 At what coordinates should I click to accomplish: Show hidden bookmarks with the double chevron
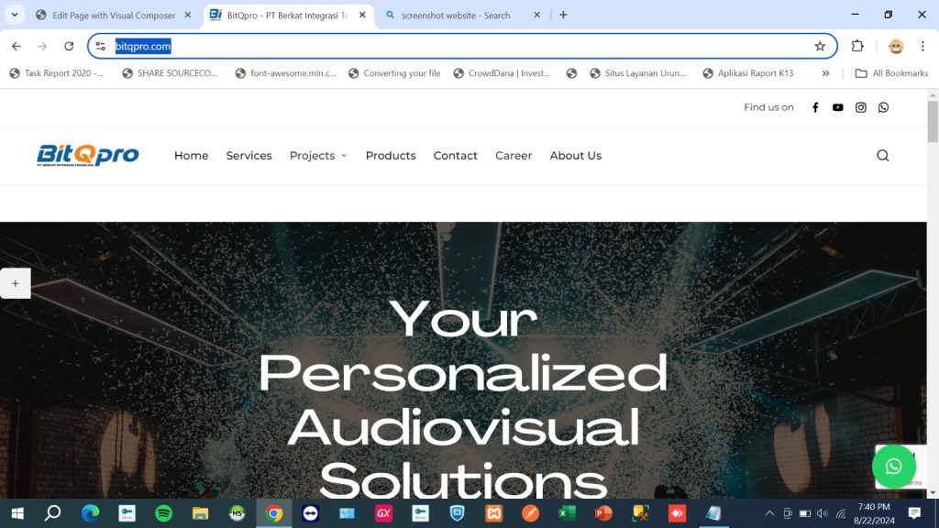click(x=825, y=73)
